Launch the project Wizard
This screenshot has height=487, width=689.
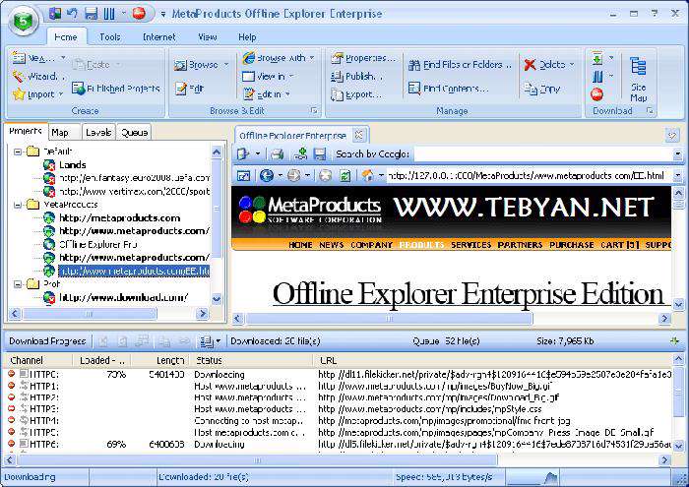pyautogui.click(x=38, y=77)
